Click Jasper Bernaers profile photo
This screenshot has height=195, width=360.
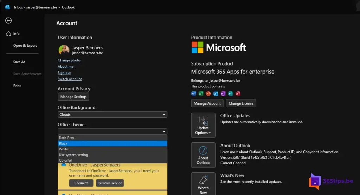[64, 50]
